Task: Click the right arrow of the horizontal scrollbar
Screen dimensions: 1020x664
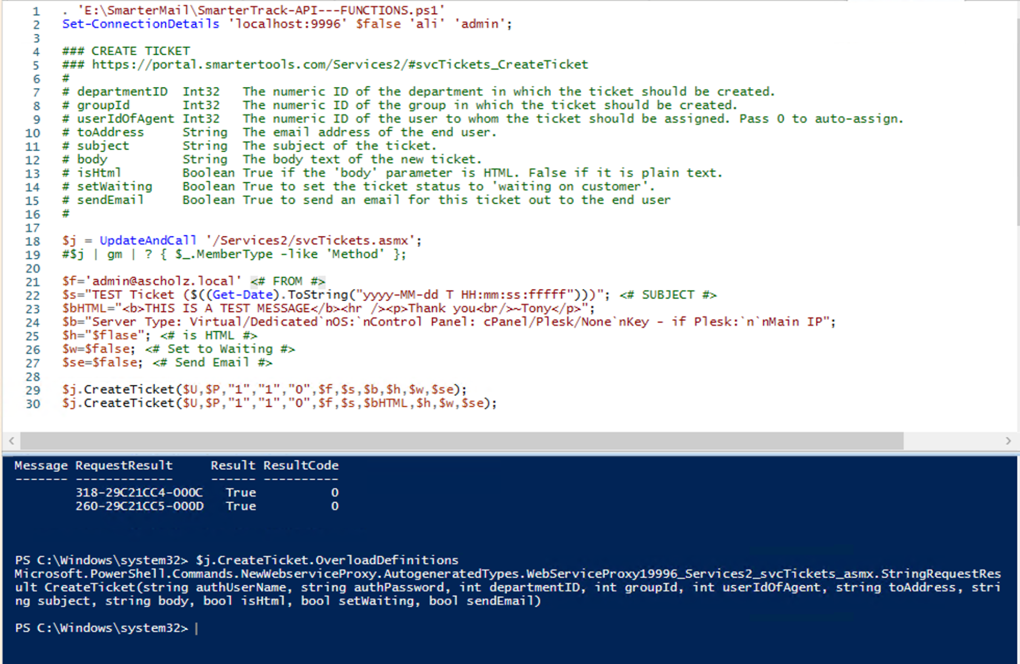Action: (x=1008, y=440)
